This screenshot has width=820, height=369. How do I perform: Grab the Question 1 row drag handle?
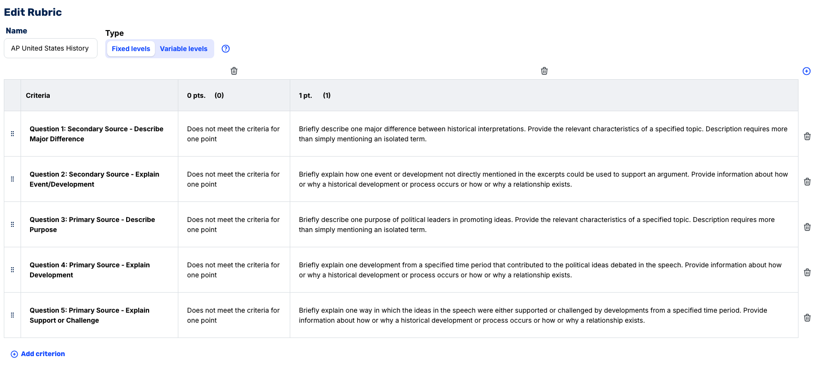[12, 134]
